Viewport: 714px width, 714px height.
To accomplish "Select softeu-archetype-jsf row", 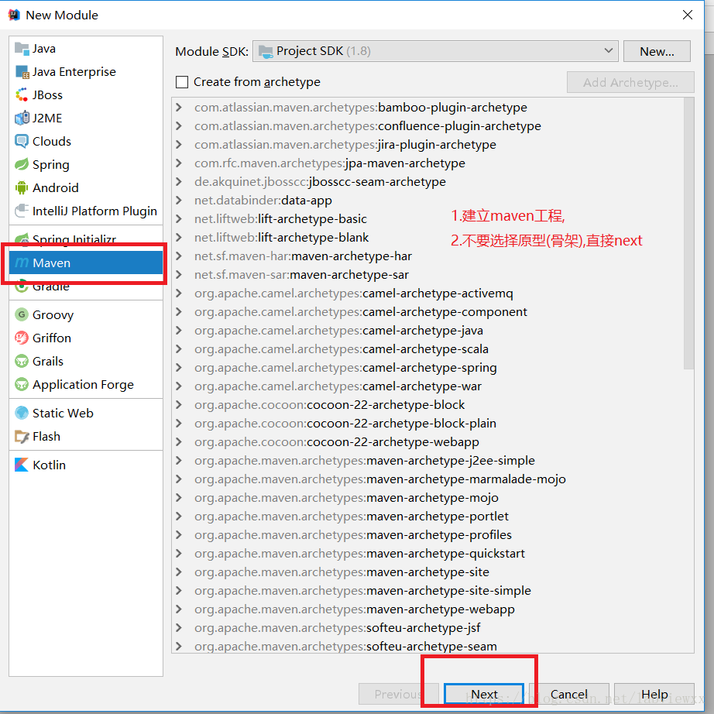I will 428,628.
